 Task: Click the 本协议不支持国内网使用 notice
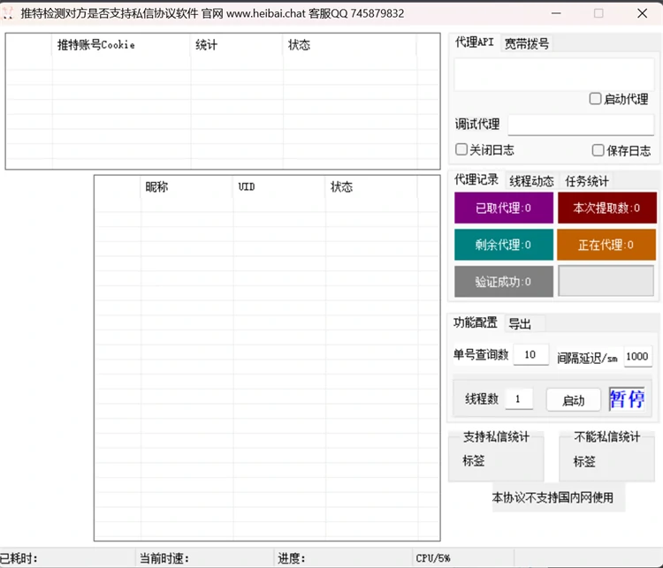pyautogui.click(x=552, y=497)
